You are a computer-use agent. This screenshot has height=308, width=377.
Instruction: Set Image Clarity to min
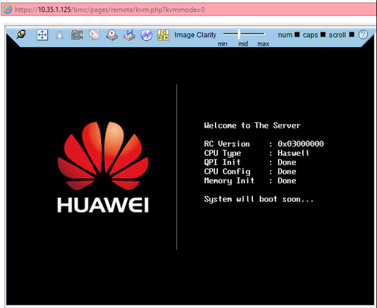222,44
